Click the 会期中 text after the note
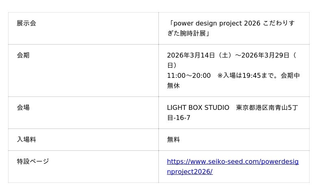 pyautogui.click(x=290, y=76)
